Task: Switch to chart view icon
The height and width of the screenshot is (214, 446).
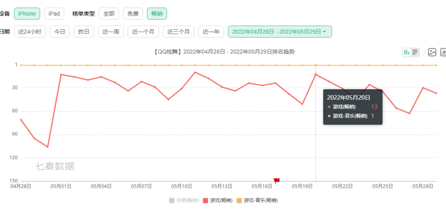Action: point(407,52)
